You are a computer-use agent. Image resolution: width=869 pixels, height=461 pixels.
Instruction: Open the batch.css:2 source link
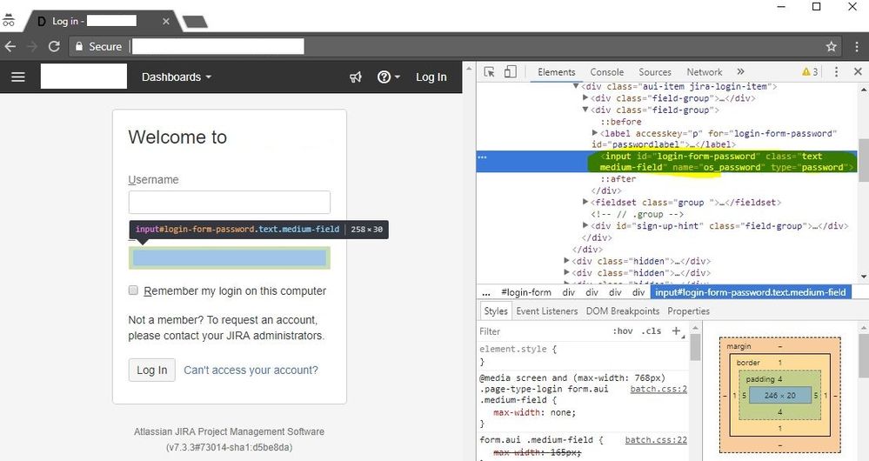point(658,389)
